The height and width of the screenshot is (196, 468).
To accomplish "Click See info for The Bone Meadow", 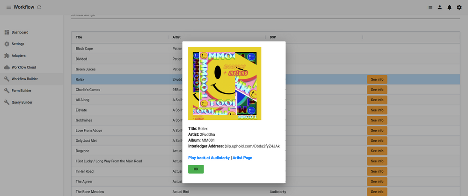I will 377,191.
